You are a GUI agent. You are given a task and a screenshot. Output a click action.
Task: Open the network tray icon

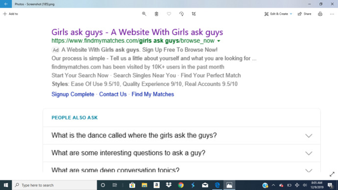point(297,185)
